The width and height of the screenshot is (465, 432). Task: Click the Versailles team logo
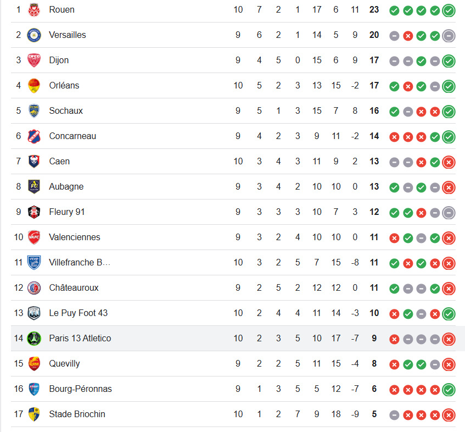[x=34, y=35]
